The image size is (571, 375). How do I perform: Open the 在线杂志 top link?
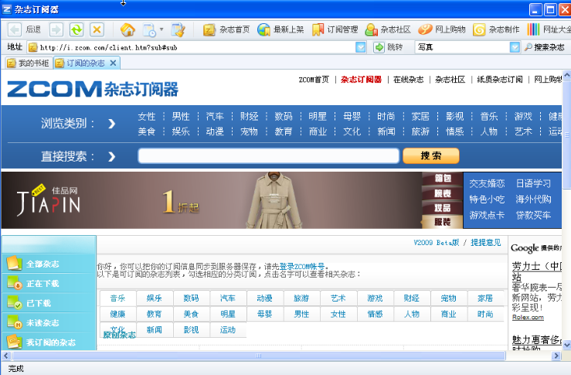pyautogui.click(x=408, y=80)
